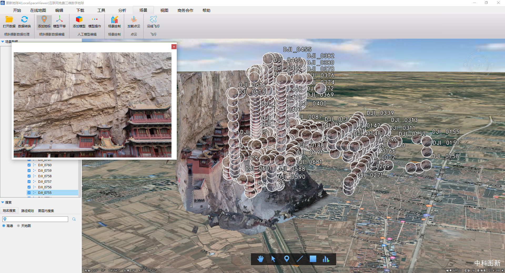Image resolution: width=505 pixels, height=273 pixels.
Task: Collapse the 搜索 panel section
Action: point(3,203)
